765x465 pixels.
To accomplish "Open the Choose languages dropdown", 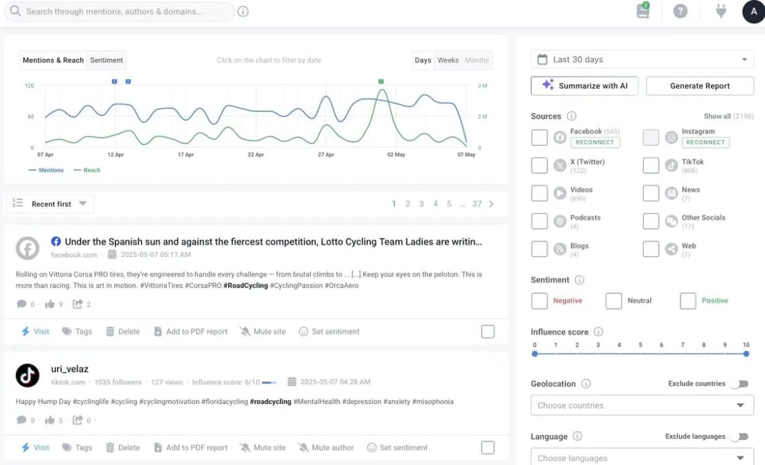I will click(642, 458).
